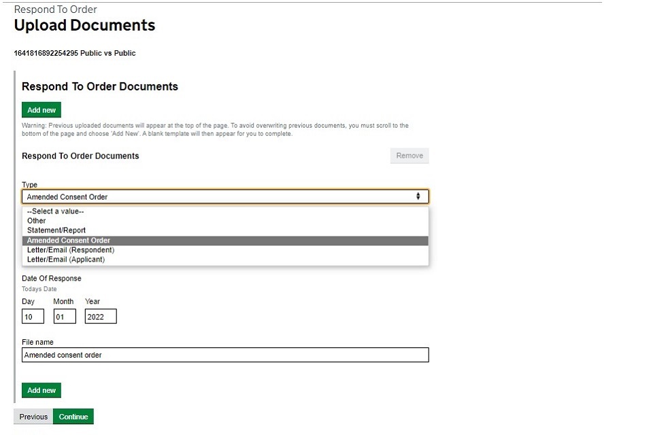Screen dimensions: 653x435
Task: Go back with the Previous button
Action: point(33,417)
